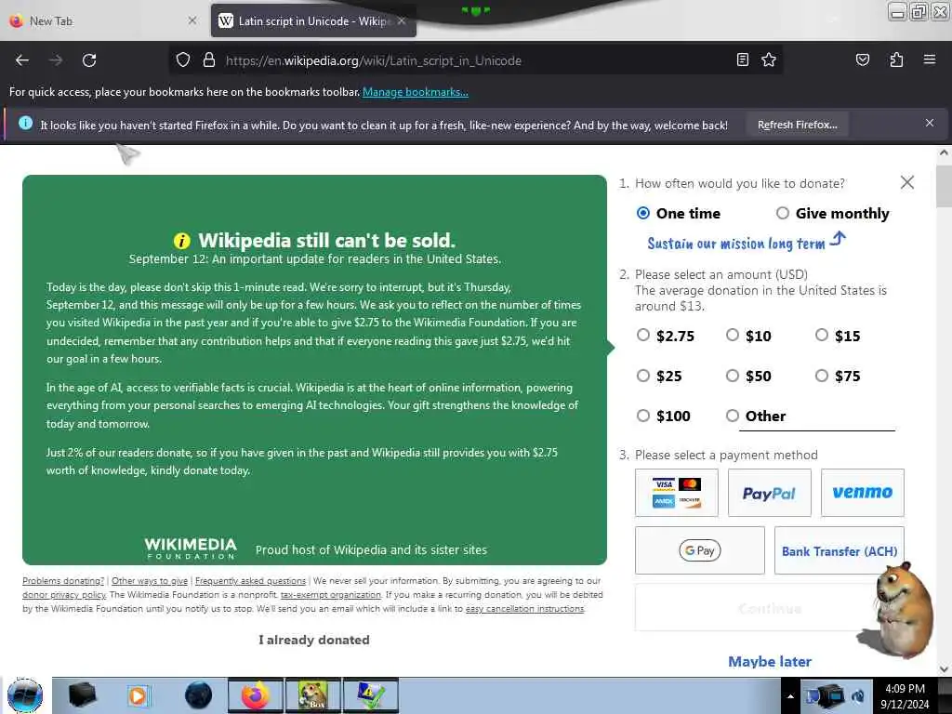
Task: Open the Extensions puzzle icon
Action: pos(896,59)
